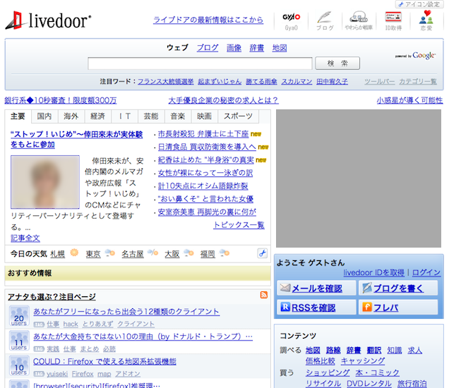Click the orange フレパ icon

[367, 307]
